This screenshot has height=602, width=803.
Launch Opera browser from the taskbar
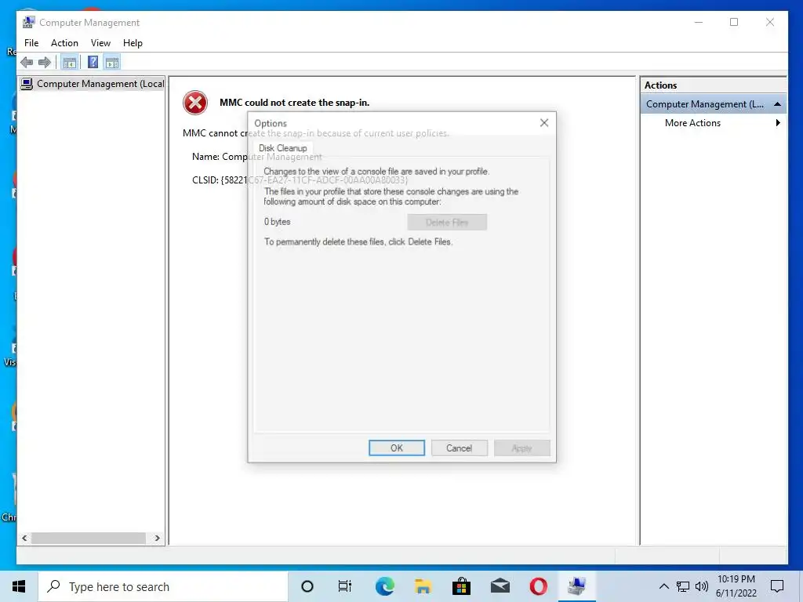click(x=538, y=586)
